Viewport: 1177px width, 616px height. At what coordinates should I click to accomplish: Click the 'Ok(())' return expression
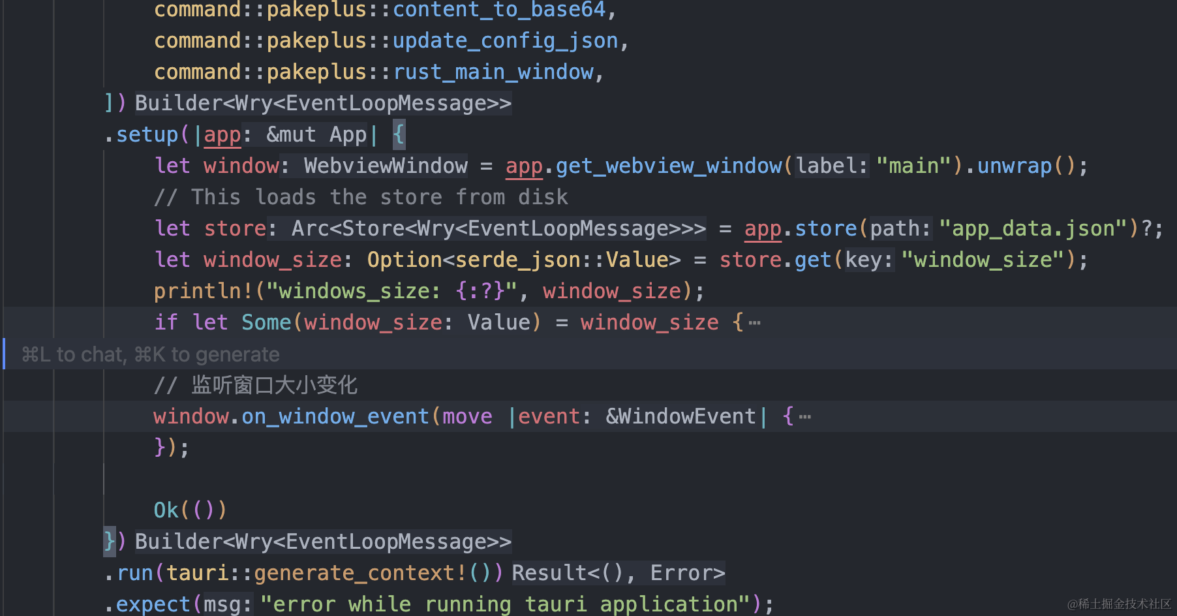190,510
